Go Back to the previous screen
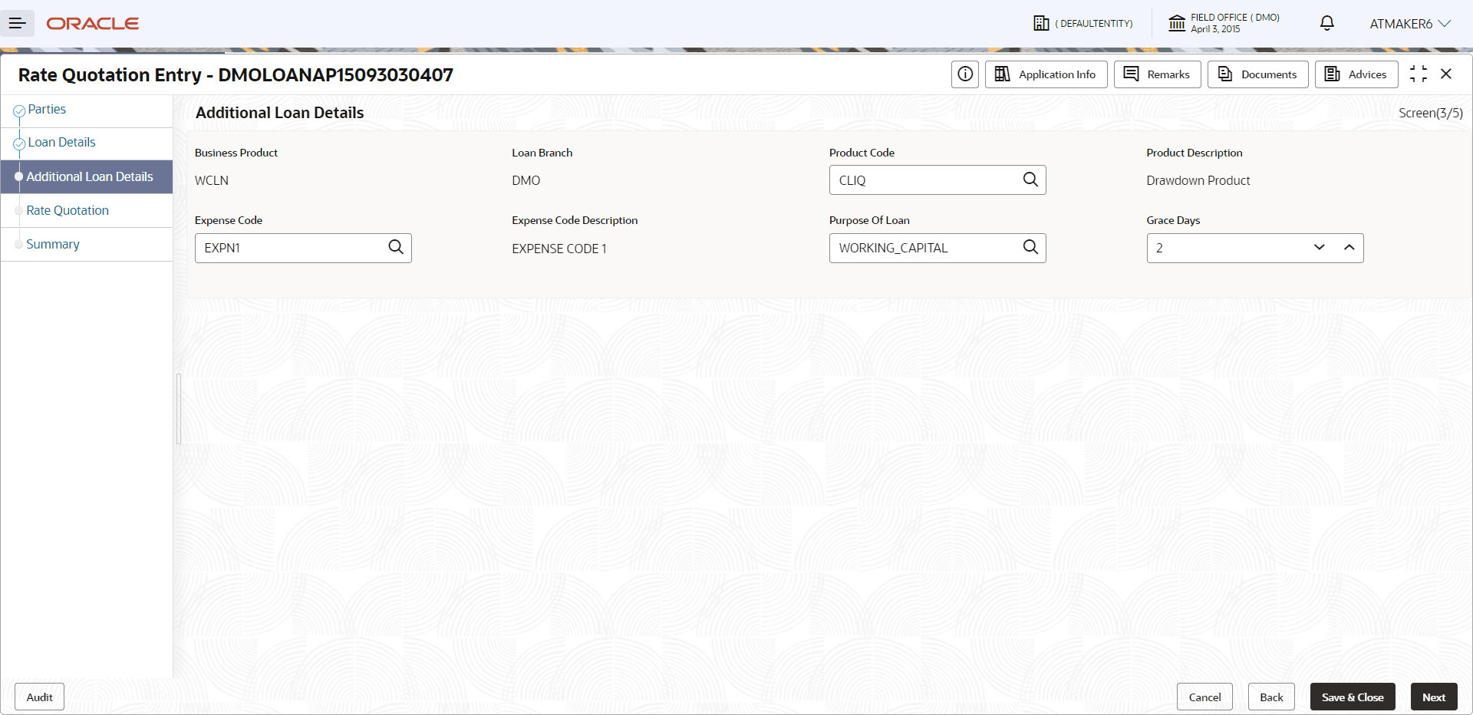The width and height of the screenshot is (1473, 715). pyautogui.click(x=1272, y=697)
